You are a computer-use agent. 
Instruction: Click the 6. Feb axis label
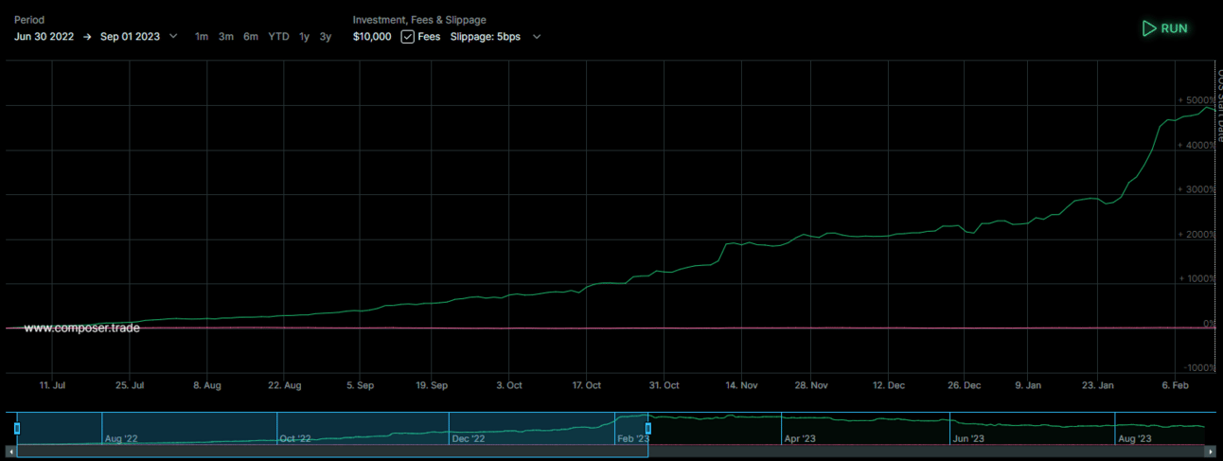(1176, 386)
